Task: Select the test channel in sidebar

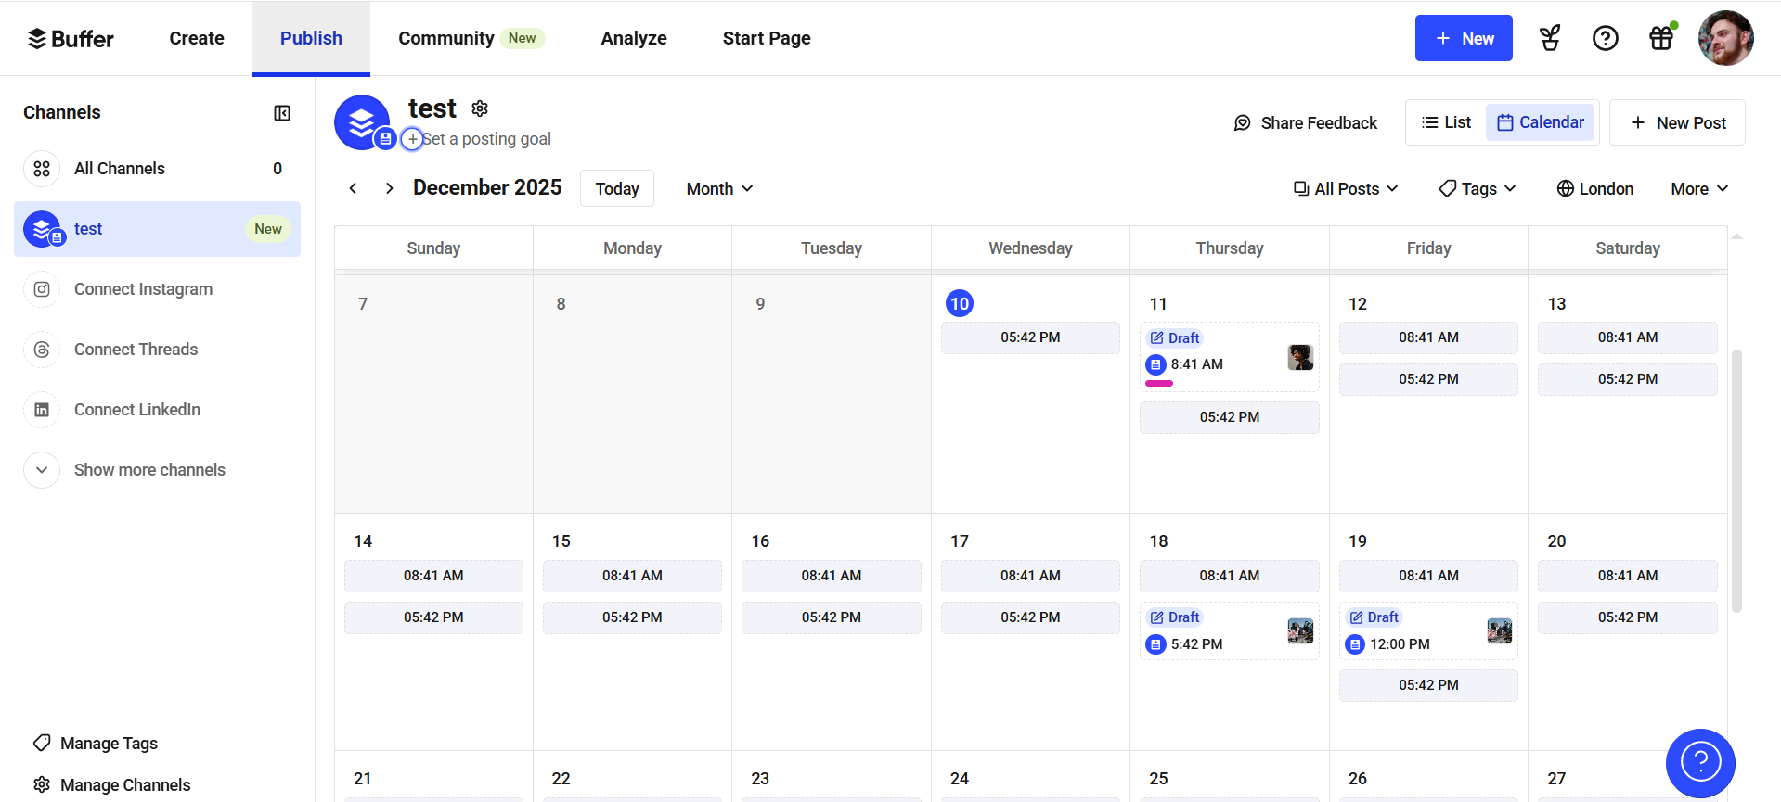Action: (157, 229)
